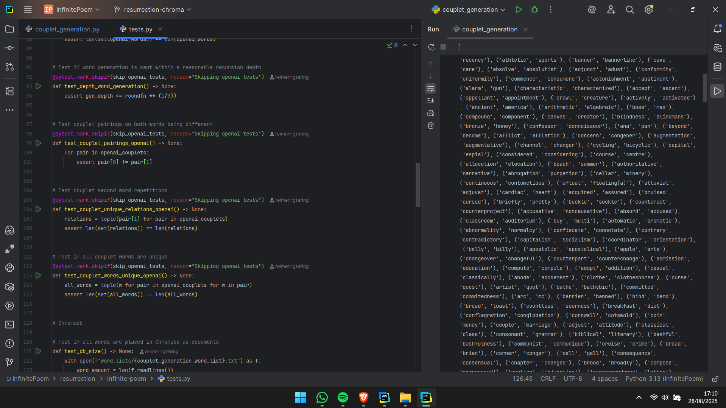Switch to couplet_generation.py editor tab

[x=62, y=29]
